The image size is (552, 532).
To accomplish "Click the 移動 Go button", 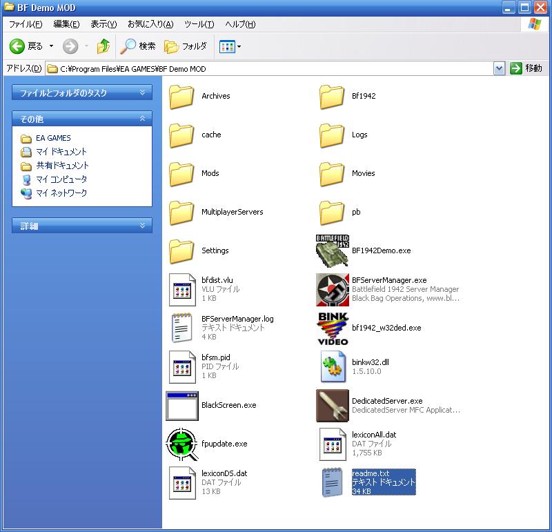I will coord(526,68).
